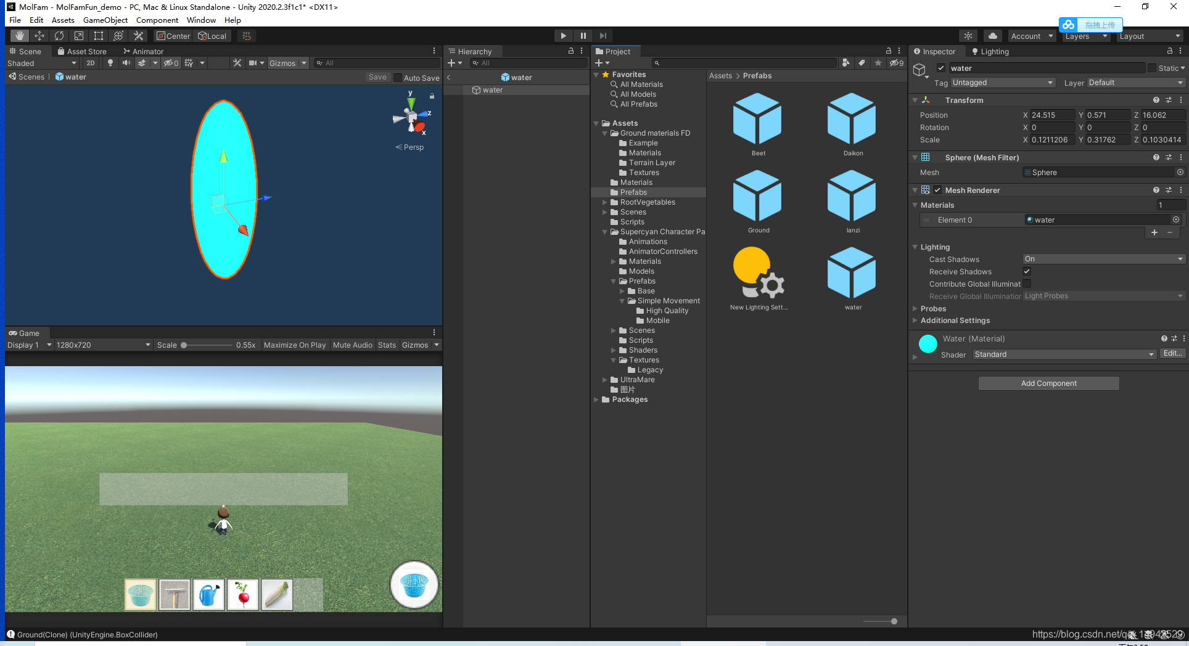This screenshot has width=1189, height=646.
Task: Select the Hand tool in toolbar
Action: point(20,36)
